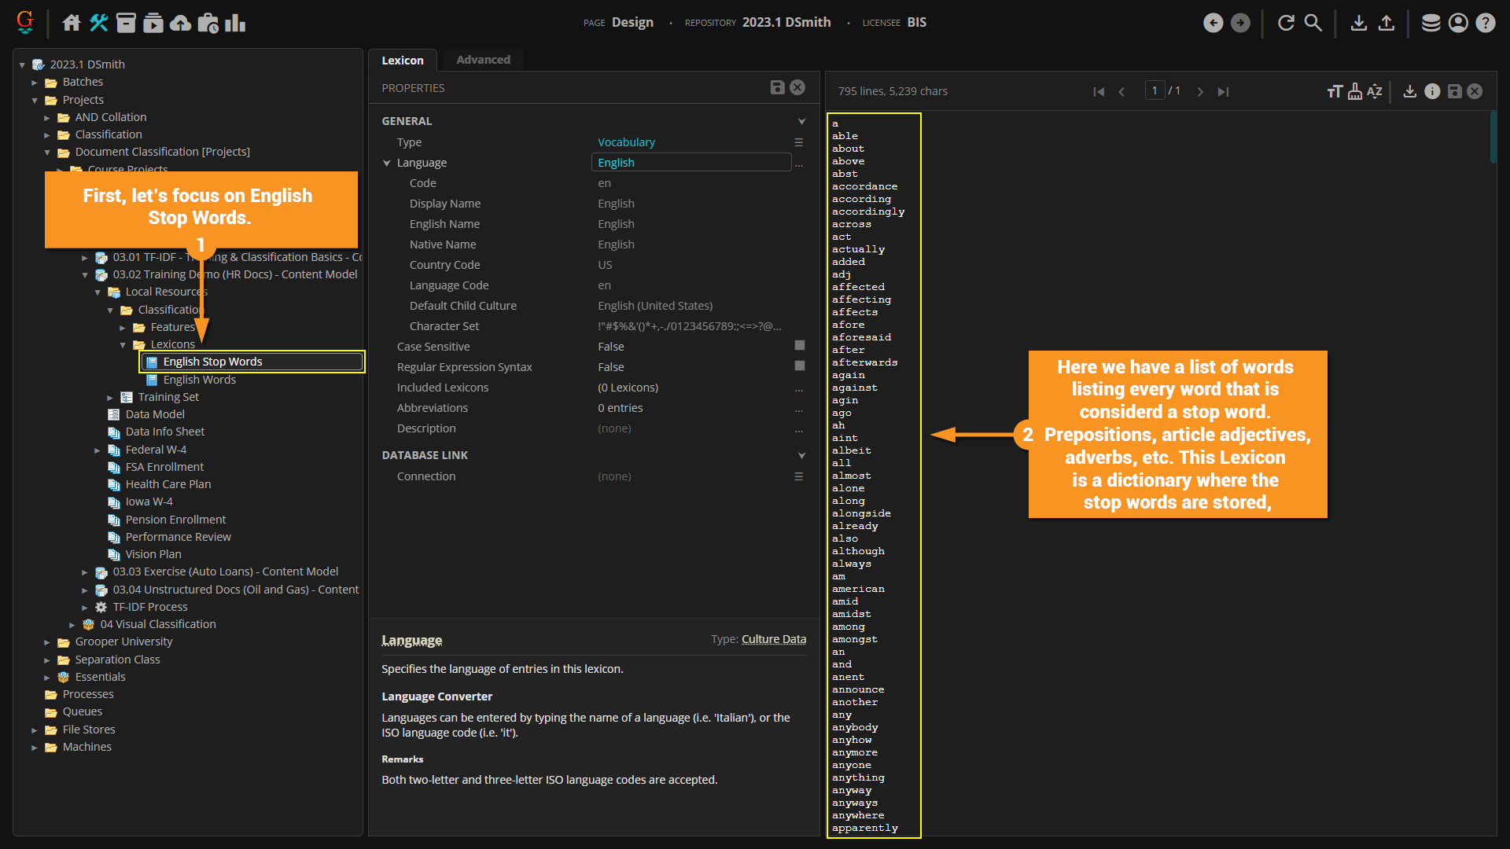The image size is (1510, 849).
Task: Switch to the Advanced tab
Action: (x=483, y=60)
